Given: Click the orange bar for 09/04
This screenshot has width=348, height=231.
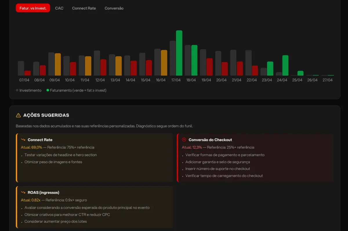Looking at the screenshot, I should (58, 64).
